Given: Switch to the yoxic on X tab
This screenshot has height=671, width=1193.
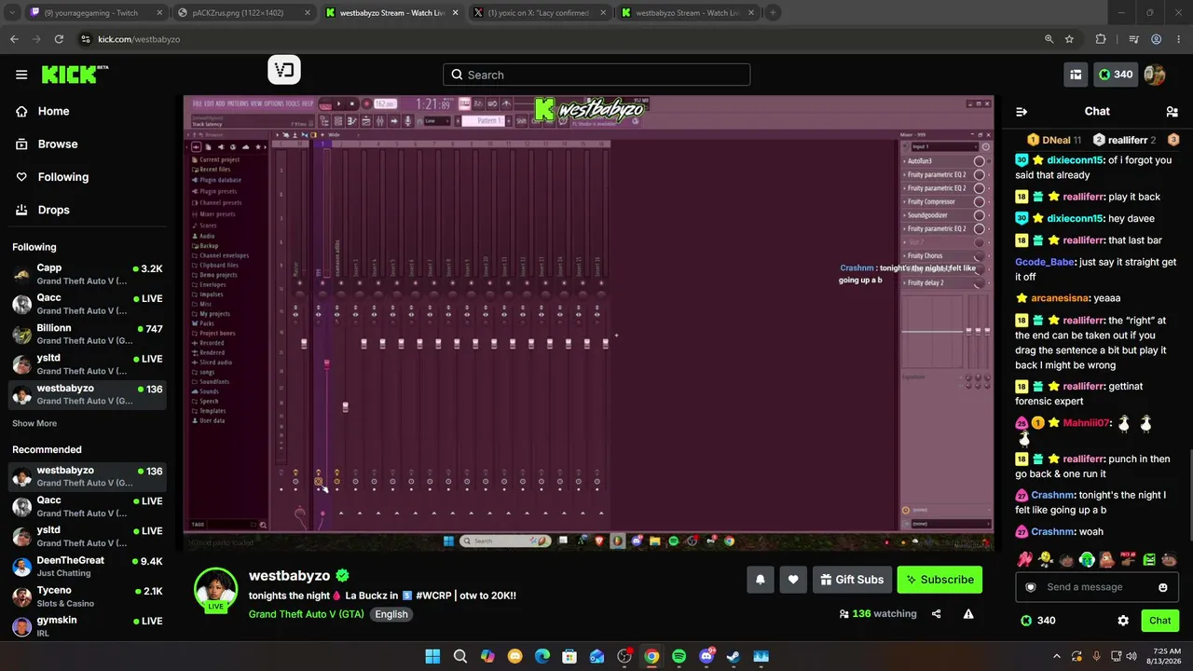Looking at the screenshot, I should [x=539, y=13].
